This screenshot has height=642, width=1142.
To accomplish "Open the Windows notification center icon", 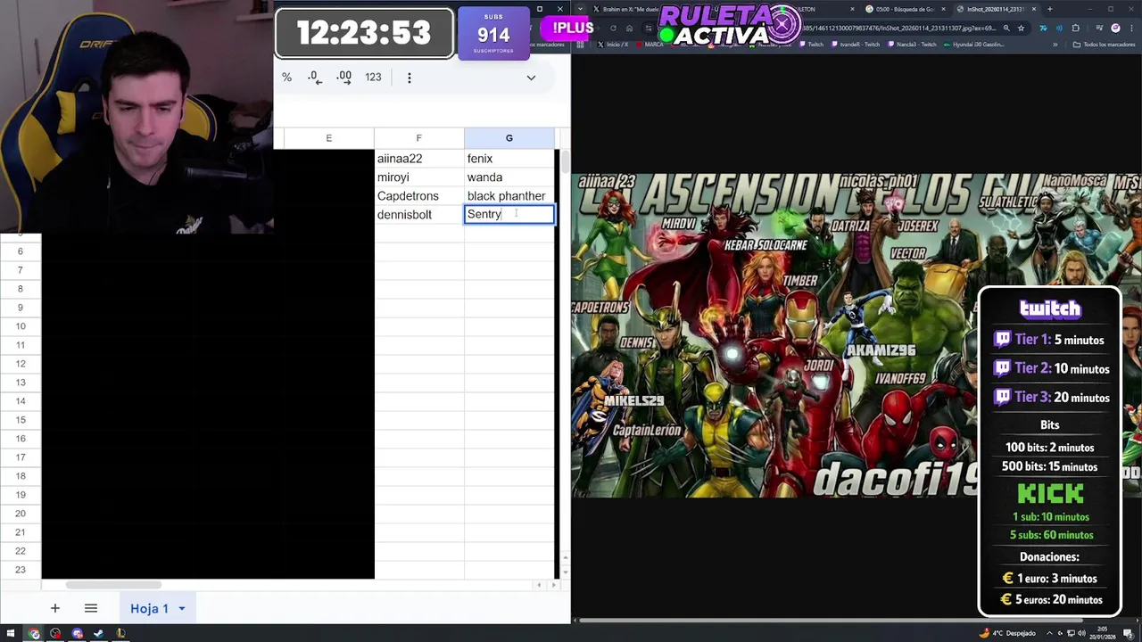I will point(1129,633).
